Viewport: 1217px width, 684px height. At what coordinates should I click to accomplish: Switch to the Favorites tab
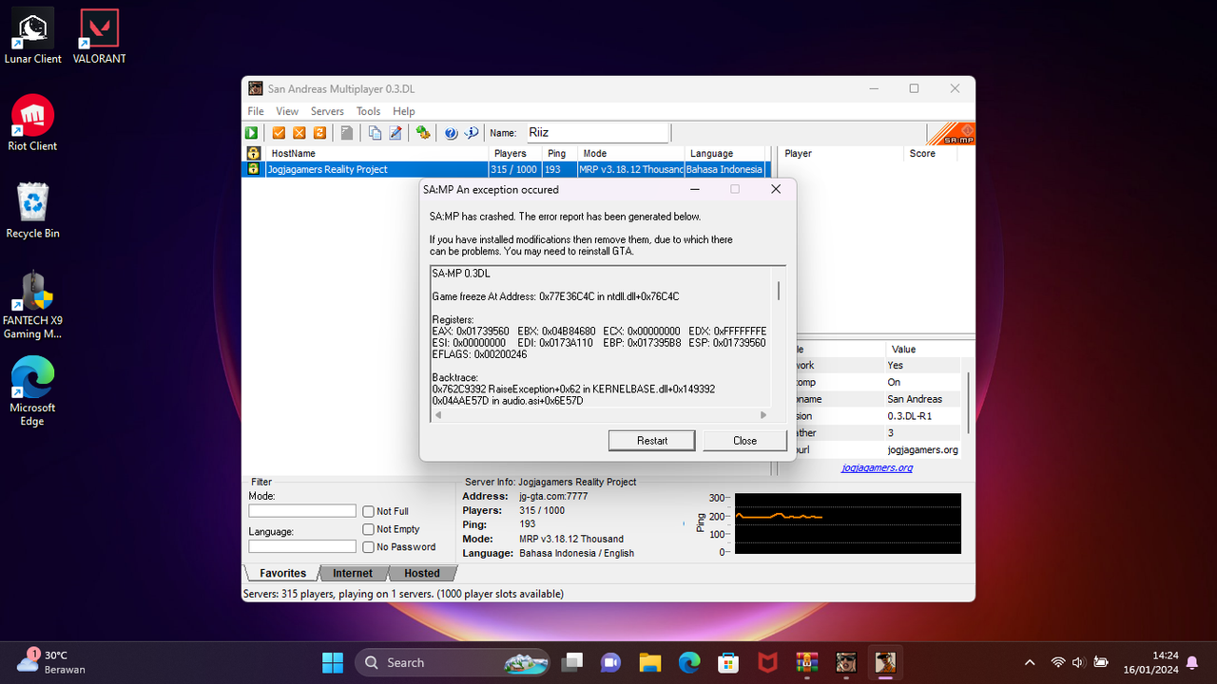click(282, 573)
